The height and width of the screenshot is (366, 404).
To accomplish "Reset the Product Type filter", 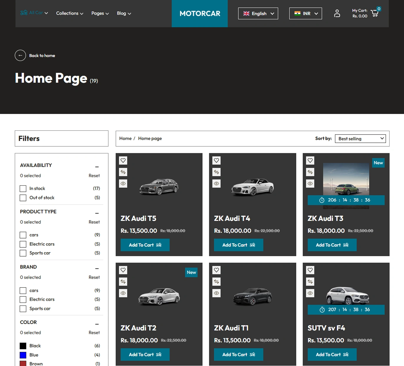I will [94, 222].
